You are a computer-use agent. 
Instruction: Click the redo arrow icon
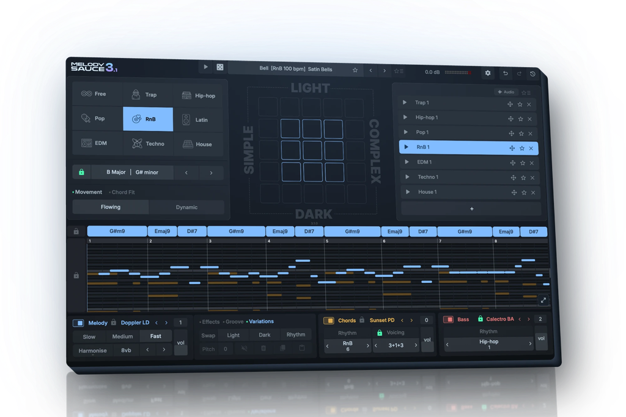point(519,73)
